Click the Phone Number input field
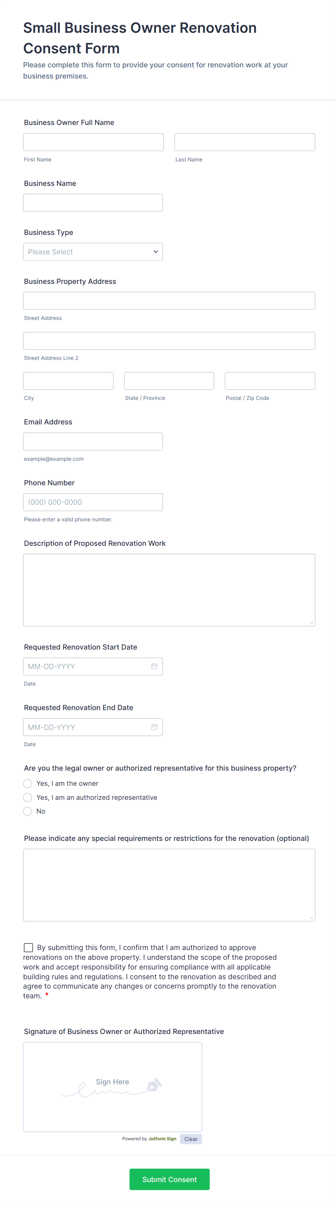Viewport: 335px width, 1208px height. (93, 502)
